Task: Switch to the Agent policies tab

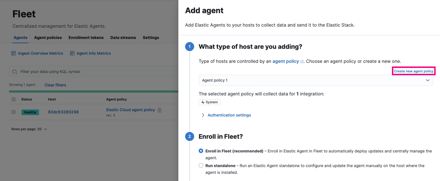Action: pyautogui.click(x=48, y=37)
